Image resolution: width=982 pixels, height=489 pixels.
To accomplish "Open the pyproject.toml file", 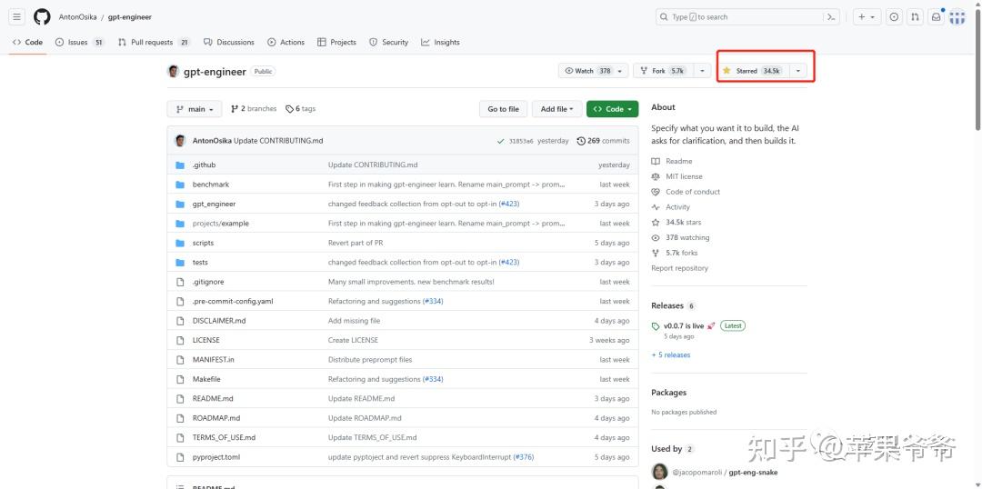I will (216, 457).
